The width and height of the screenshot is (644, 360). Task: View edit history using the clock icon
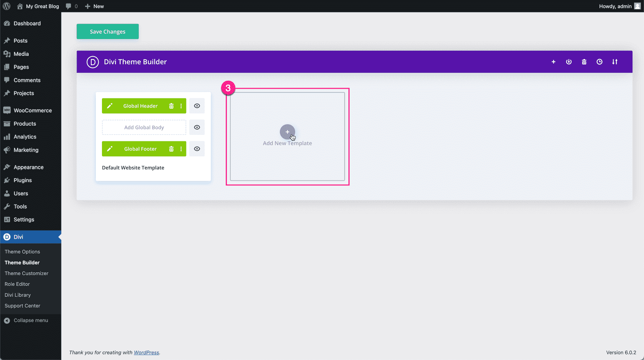pos(600,62)
